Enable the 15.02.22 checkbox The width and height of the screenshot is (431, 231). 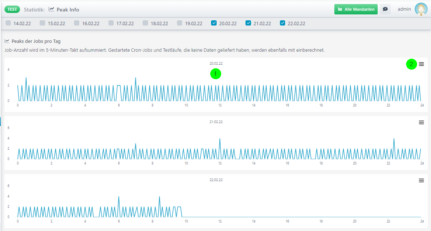pyautogui.click(x=42, y=23)
